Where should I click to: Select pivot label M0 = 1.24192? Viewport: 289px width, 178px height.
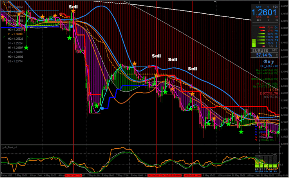(x=15, y=57)
